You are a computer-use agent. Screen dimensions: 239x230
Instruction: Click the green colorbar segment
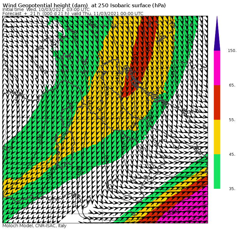click(x=217, y=171)
